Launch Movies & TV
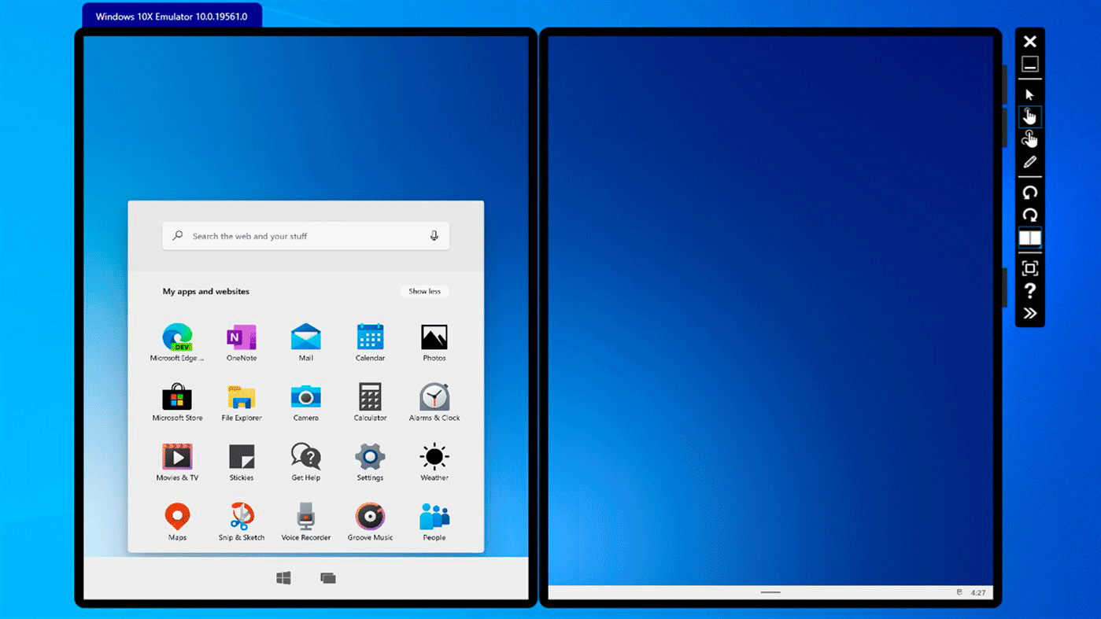 coord(177,462)
